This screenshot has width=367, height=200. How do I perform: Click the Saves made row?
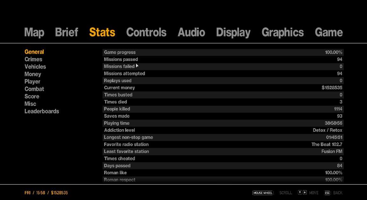[223, 116]
